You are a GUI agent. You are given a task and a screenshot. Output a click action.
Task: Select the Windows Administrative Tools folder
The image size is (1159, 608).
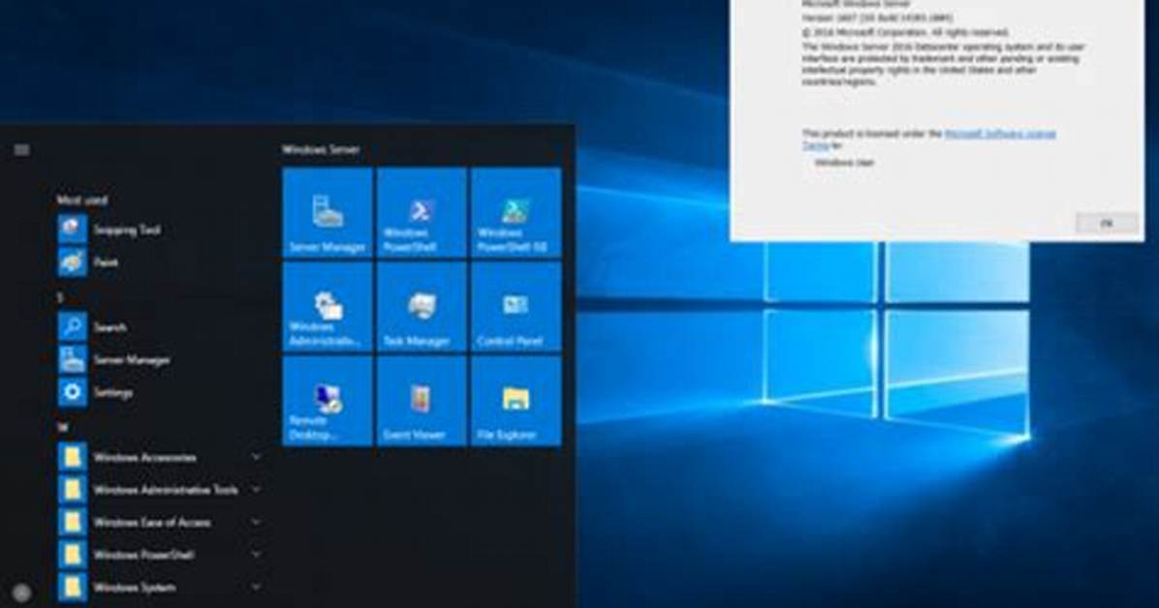(x=159, y=490)
